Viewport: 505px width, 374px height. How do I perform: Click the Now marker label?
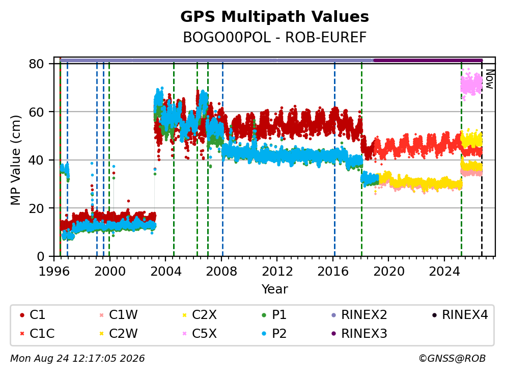(x=490, y=79)
